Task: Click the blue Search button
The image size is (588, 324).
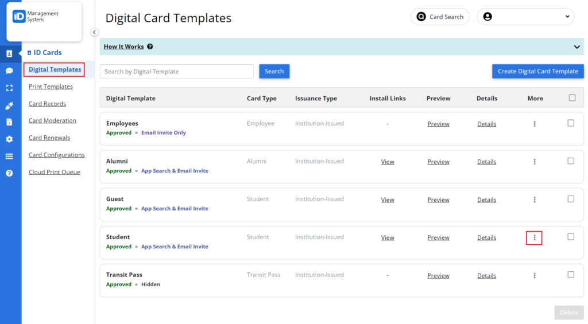Action: (x=274, y=71)
